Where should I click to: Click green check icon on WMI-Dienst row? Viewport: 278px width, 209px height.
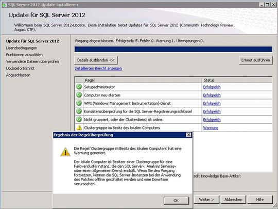79,103
